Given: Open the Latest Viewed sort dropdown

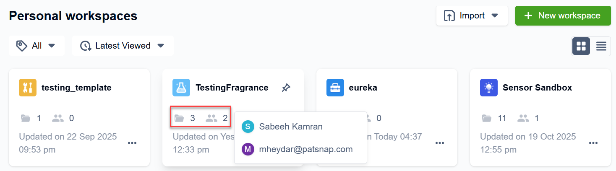Looking at the screenshot, I should pos(123,46).
